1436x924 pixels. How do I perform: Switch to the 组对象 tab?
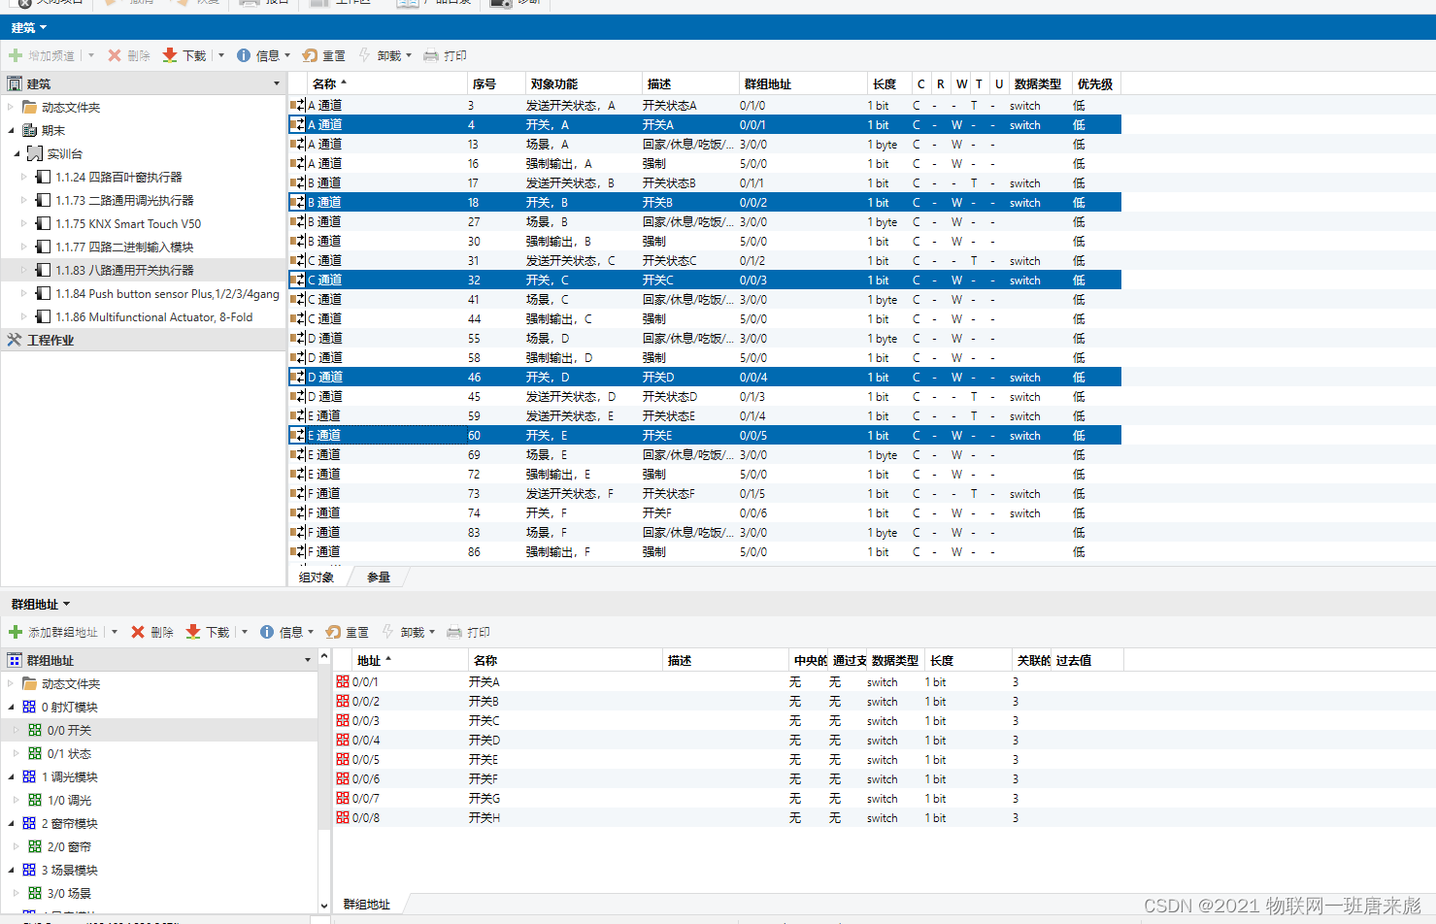(316, 576)
